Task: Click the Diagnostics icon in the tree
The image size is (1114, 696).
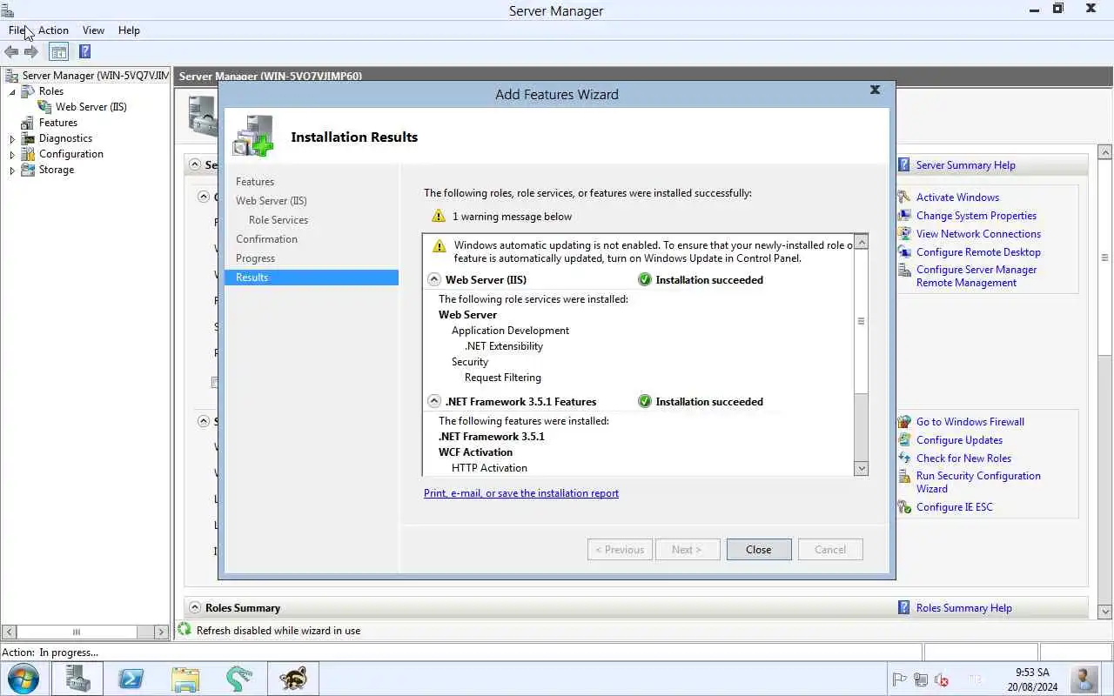Action: (28, 138)
